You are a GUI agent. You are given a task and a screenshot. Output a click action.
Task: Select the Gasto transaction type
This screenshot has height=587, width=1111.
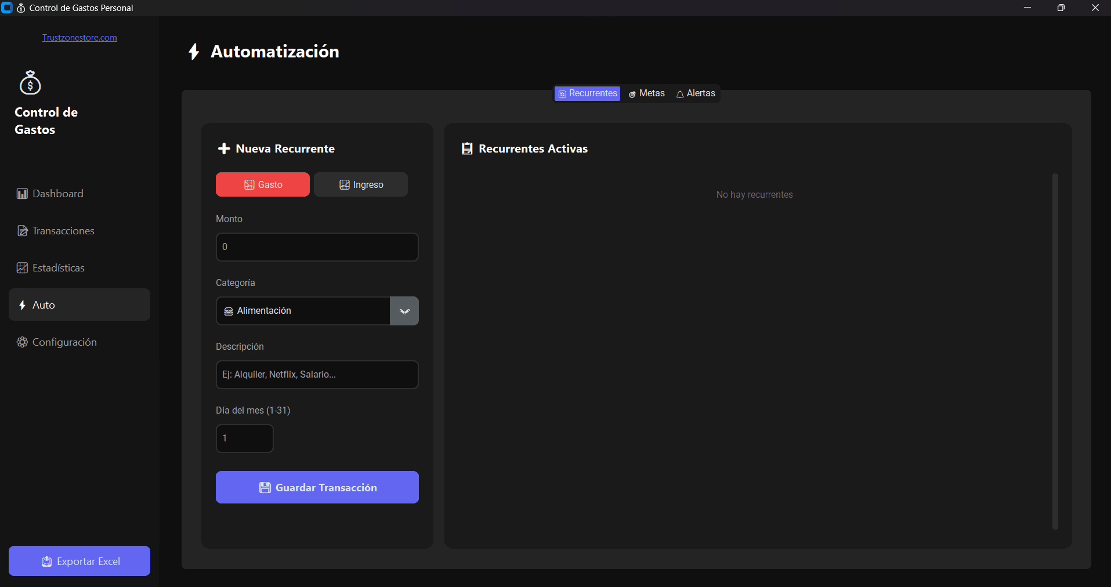point(263,184)
